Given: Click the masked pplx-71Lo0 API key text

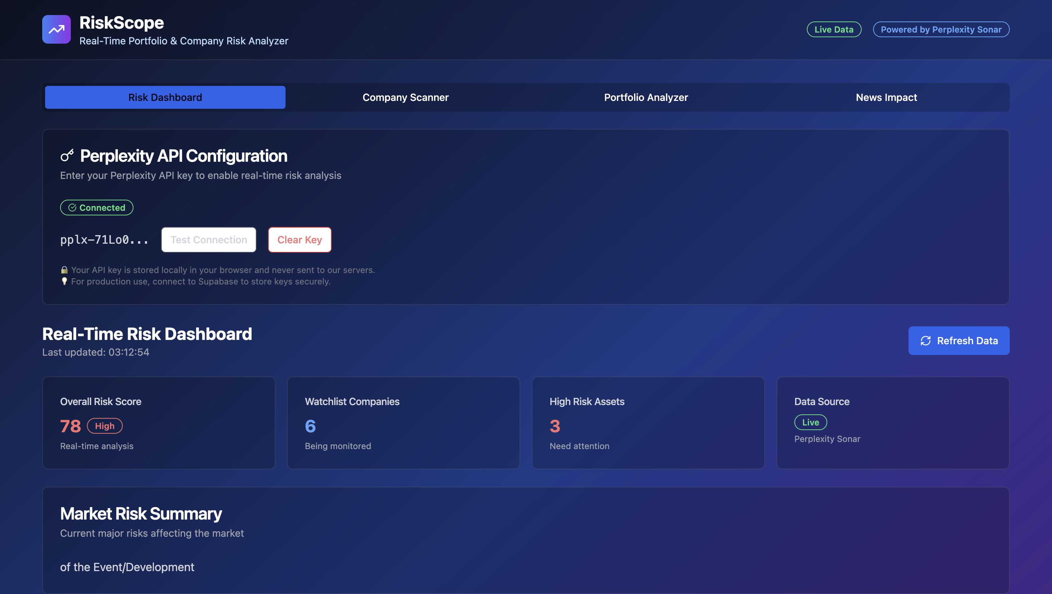Looking at the screenshot, I should tap(104, 240).
